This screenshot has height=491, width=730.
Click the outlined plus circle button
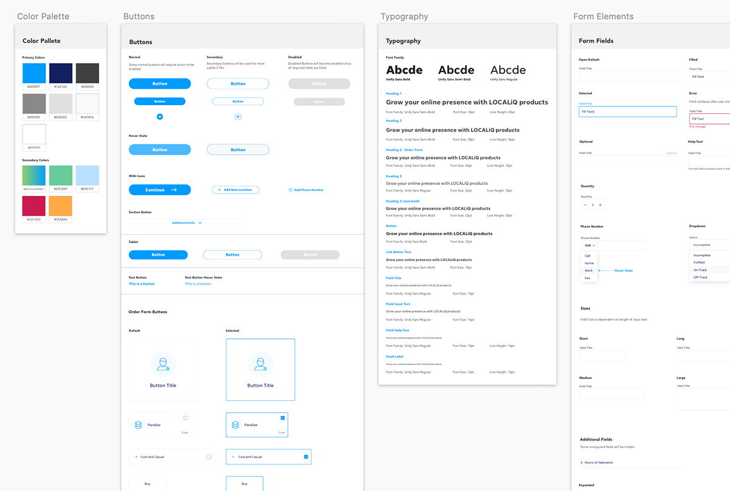pos(238,116)
